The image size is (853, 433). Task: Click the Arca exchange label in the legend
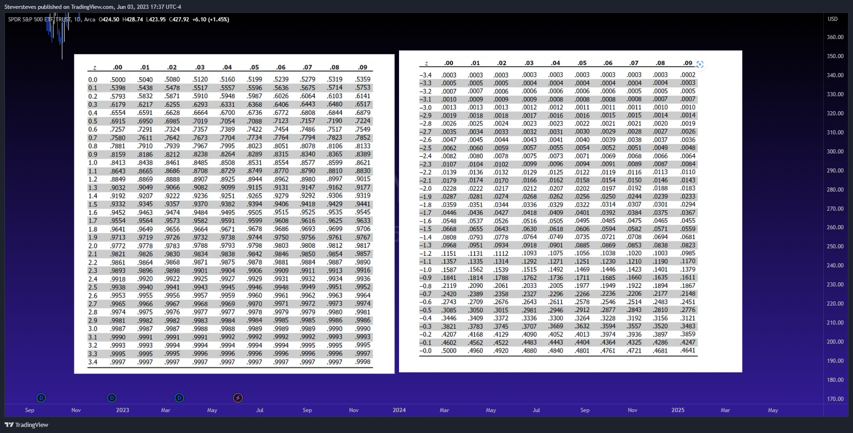tap(90, 20)
